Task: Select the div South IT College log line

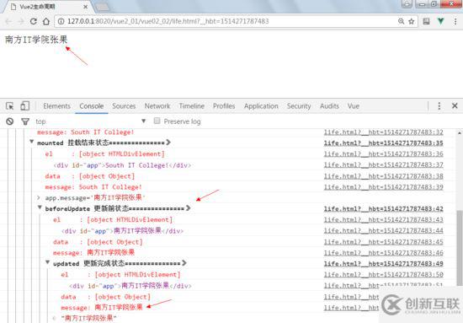Action: click(x=122, y=165)
